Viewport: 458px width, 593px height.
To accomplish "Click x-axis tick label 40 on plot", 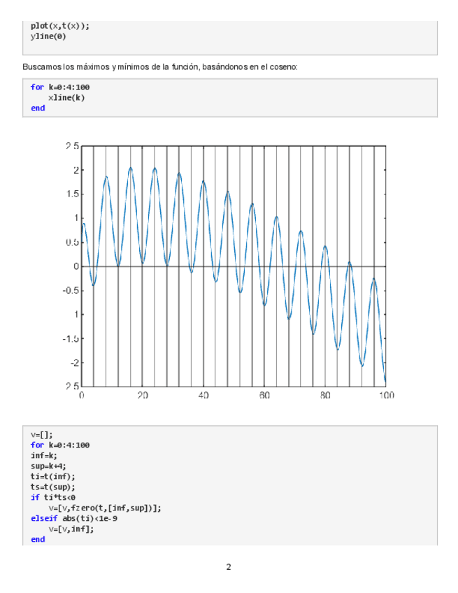I will [203, 395].
